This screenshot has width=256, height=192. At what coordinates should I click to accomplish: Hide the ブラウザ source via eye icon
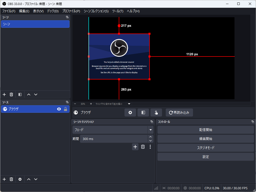pyautogui.click(x=59, y=109)
